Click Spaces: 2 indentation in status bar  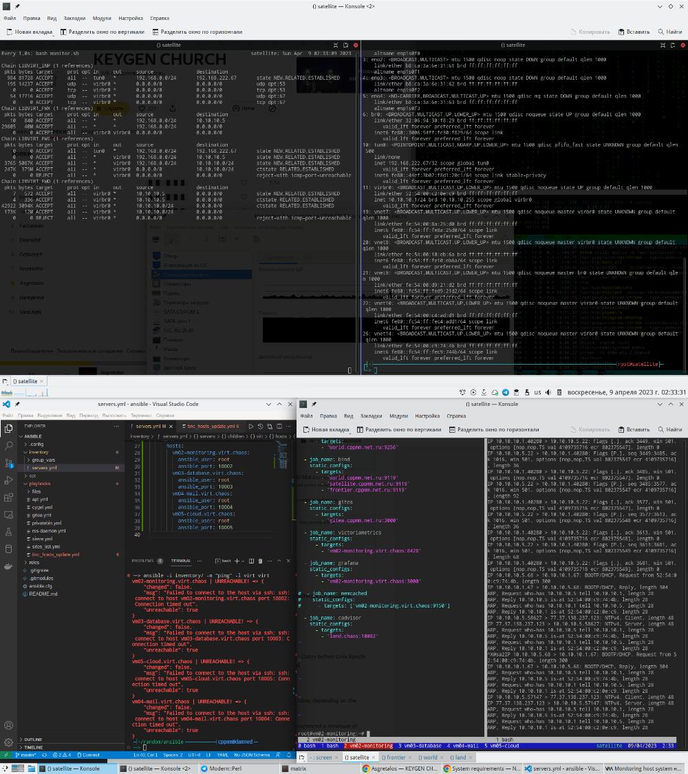point(173,755)
